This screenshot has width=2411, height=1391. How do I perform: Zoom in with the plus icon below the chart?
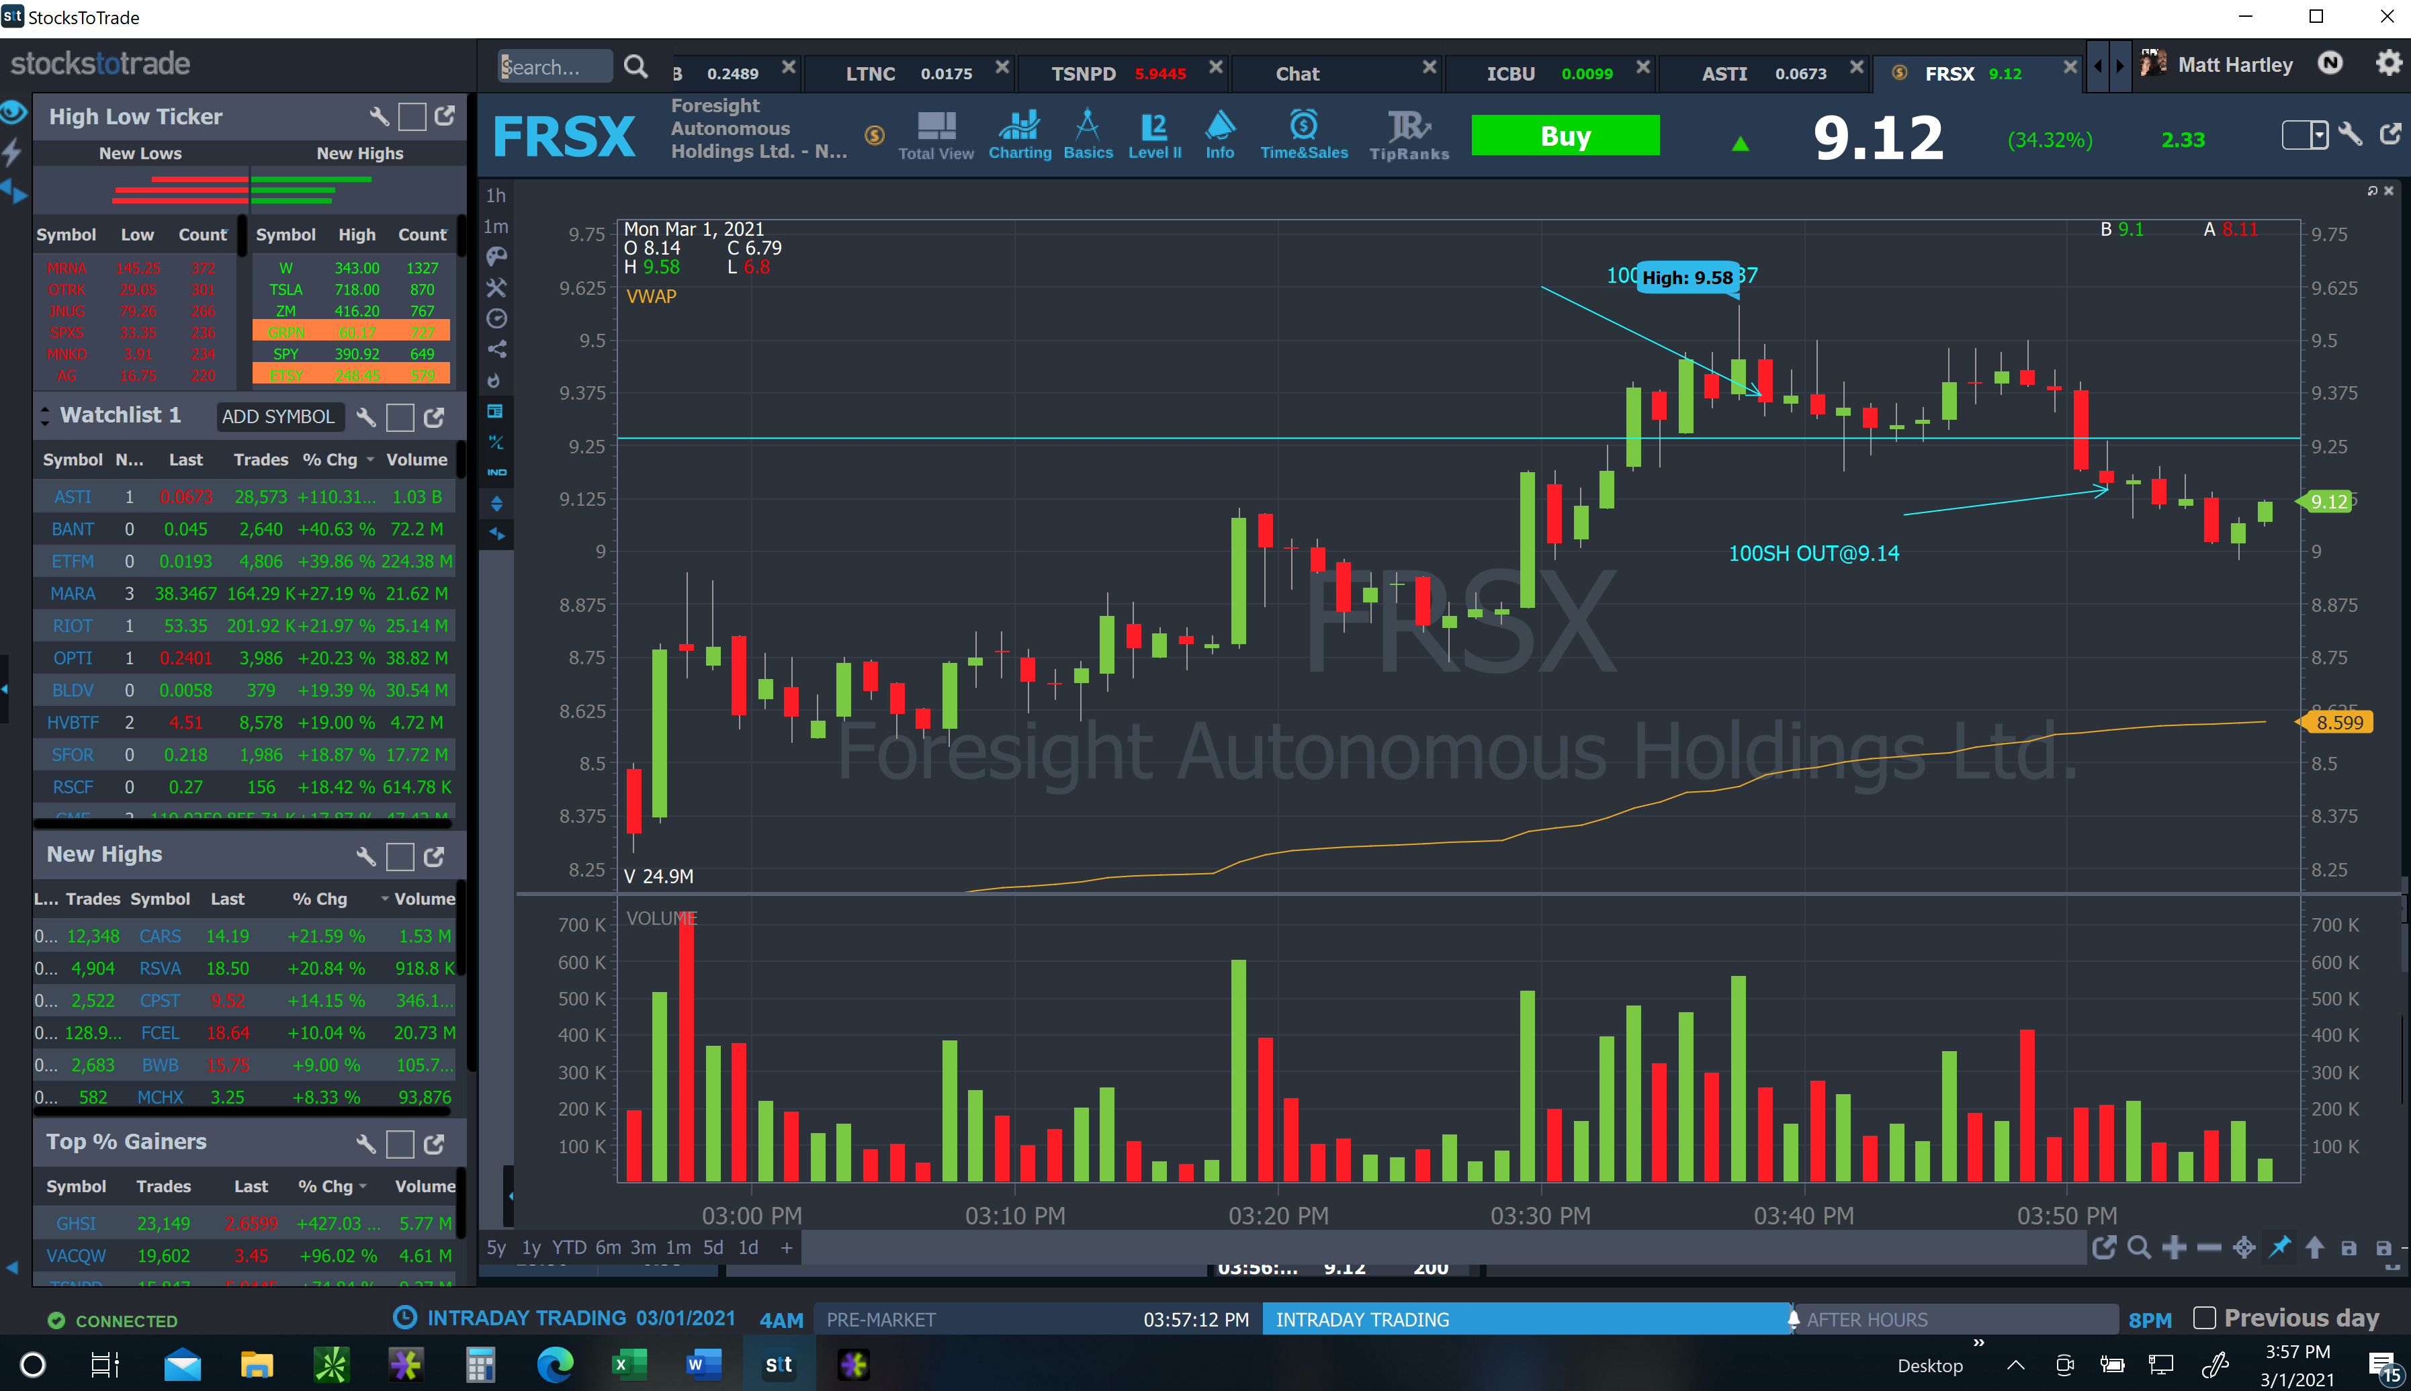[2174, 1248]
